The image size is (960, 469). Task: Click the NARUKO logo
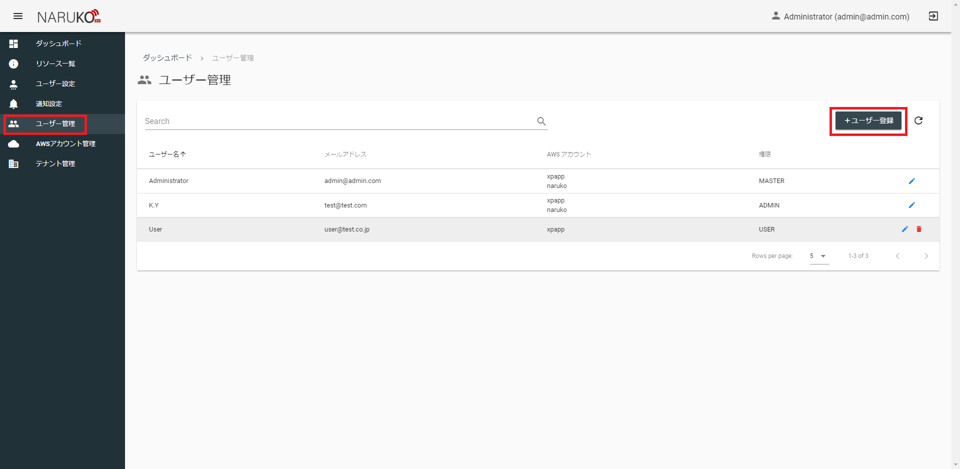pyautogui.click(x=69, y=16)
